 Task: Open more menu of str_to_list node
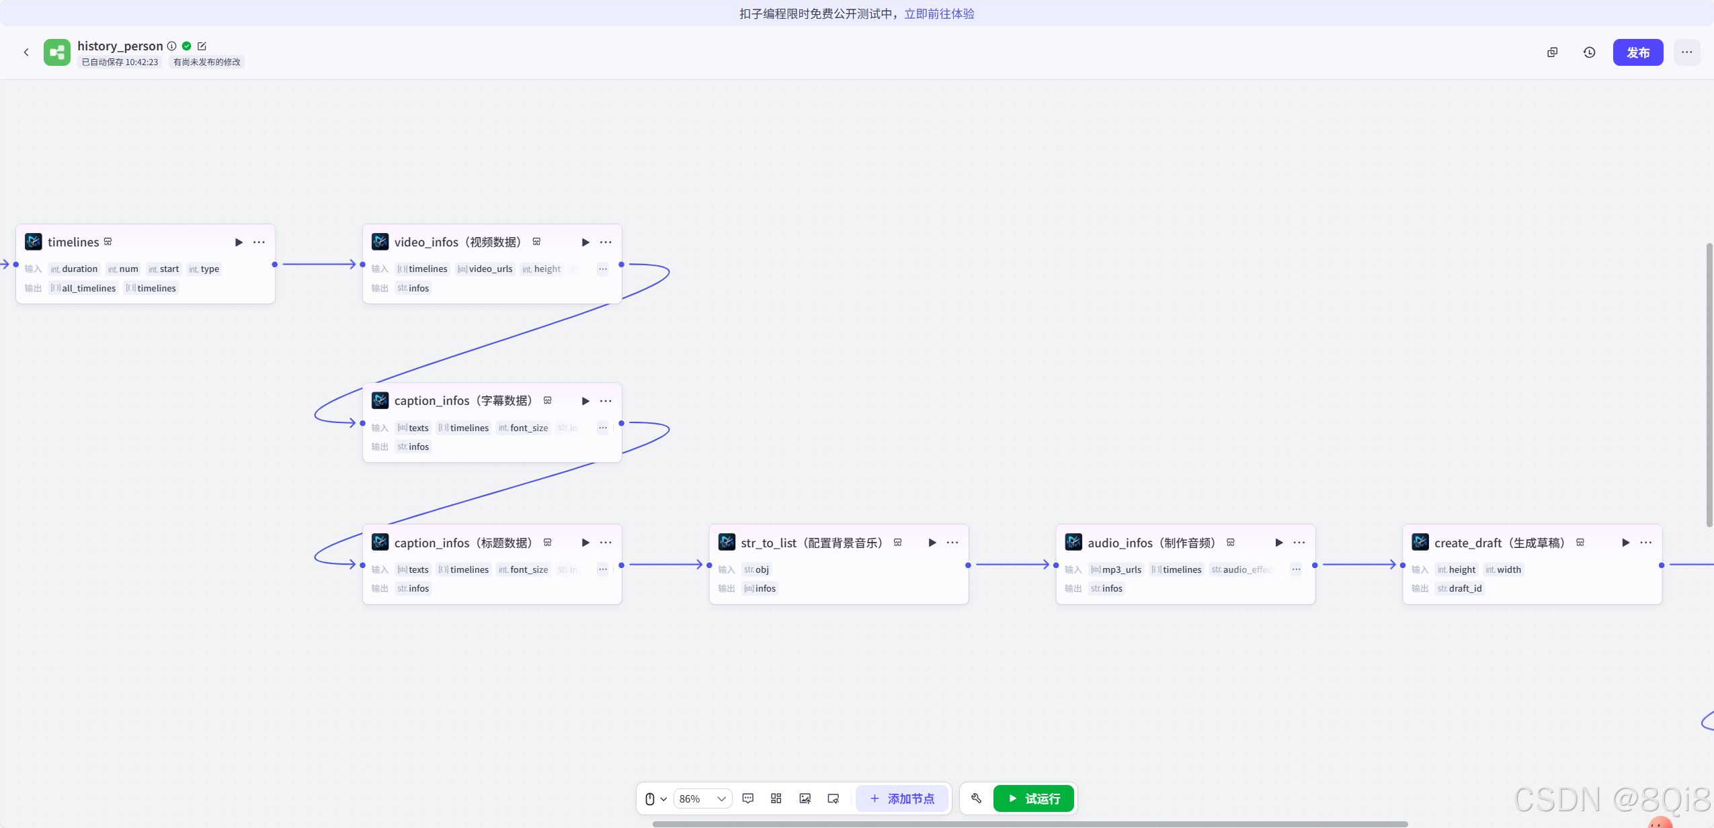(952, 543)
